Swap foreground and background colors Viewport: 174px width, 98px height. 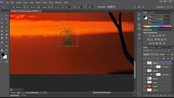click(x=6, y=53)
